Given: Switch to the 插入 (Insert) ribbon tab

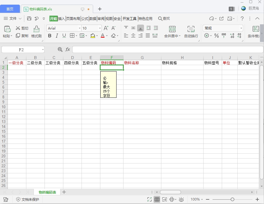Looking at the screenshot, I should point(62,19).
